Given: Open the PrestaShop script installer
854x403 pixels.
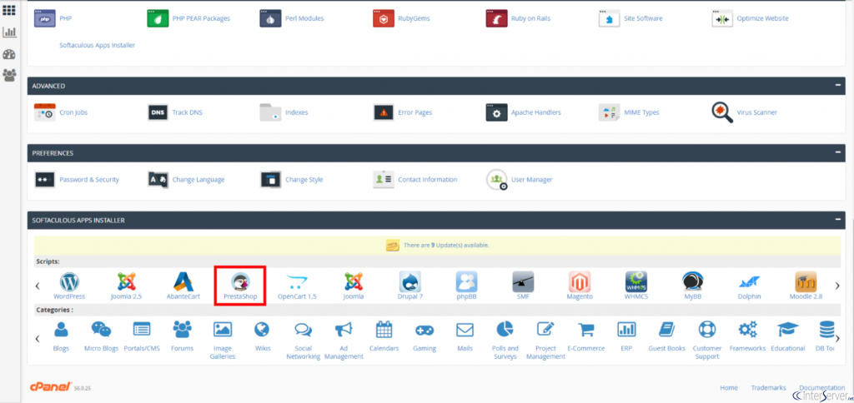Looking at the screenshot, I should (x=239, y=281).
